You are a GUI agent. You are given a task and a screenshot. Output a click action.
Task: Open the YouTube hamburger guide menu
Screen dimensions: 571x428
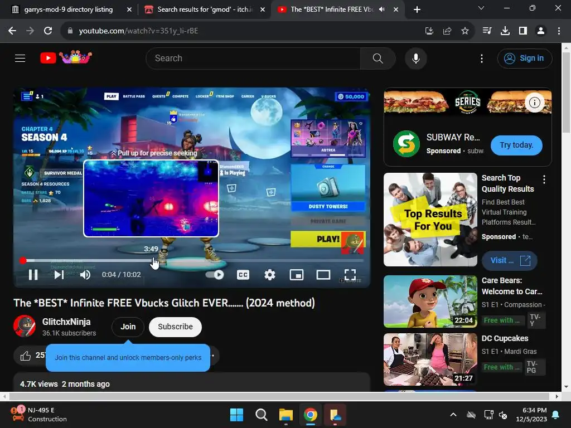coord(20,58)
